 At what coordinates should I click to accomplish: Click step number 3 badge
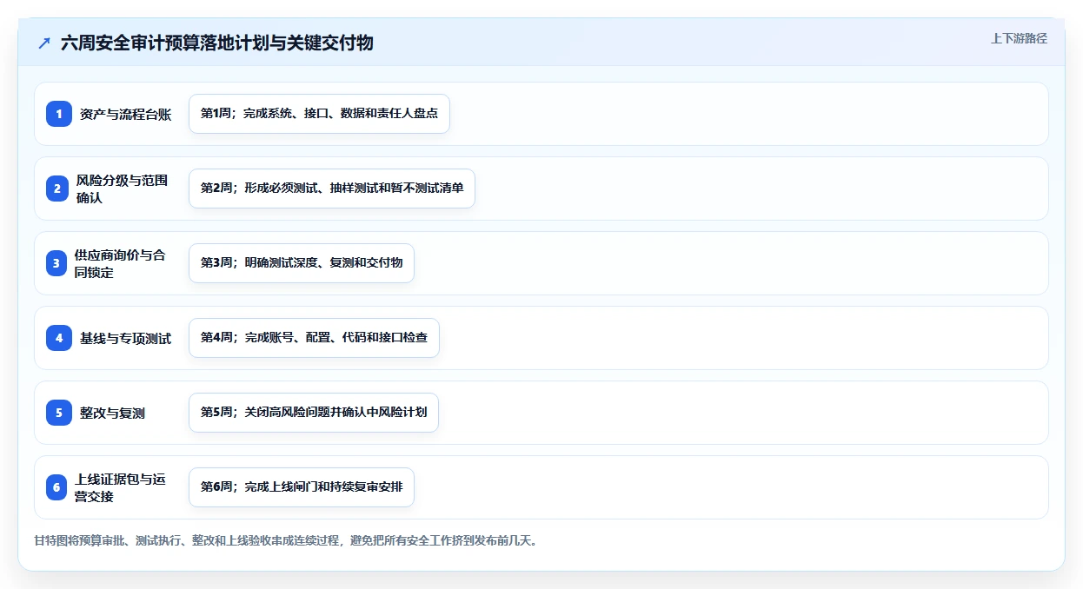pos(56,263)
